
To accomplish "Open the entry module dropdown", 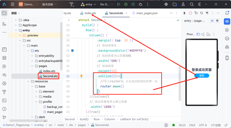I will coord(88,4).
